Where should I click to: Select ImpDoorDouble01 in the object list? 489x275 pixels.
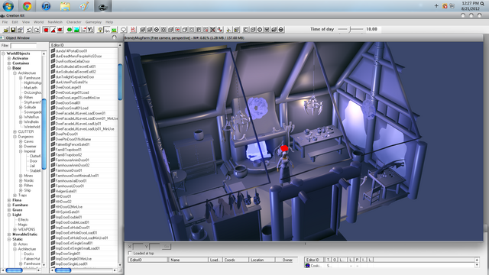coord(69,217)
